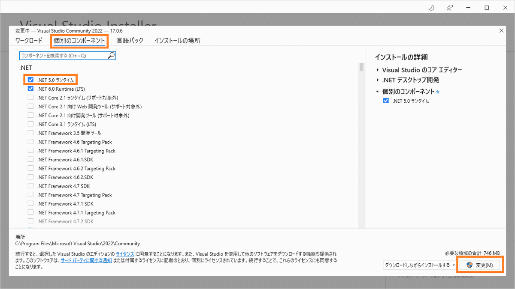Click 必要な領域の合計 746 MB text
The image size is (515, 289).
pos(473,253)
